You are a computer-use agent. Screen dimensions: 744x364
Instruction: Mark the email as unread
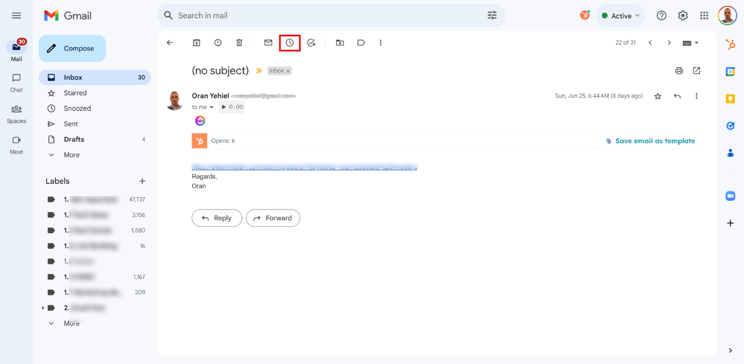click(x=268, y=43)
